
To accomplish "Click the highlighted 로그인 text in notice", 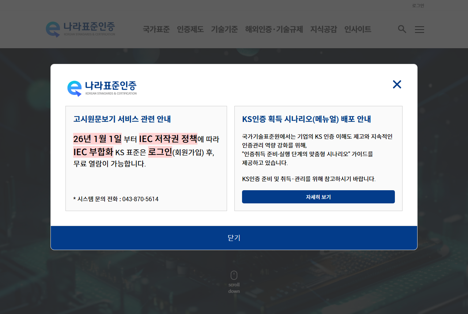I will tap(160, 152).
